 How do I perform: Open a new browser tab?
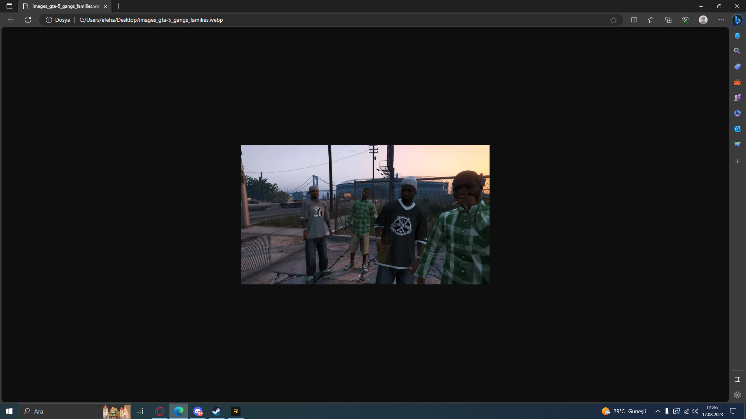(x=119, y=6)
